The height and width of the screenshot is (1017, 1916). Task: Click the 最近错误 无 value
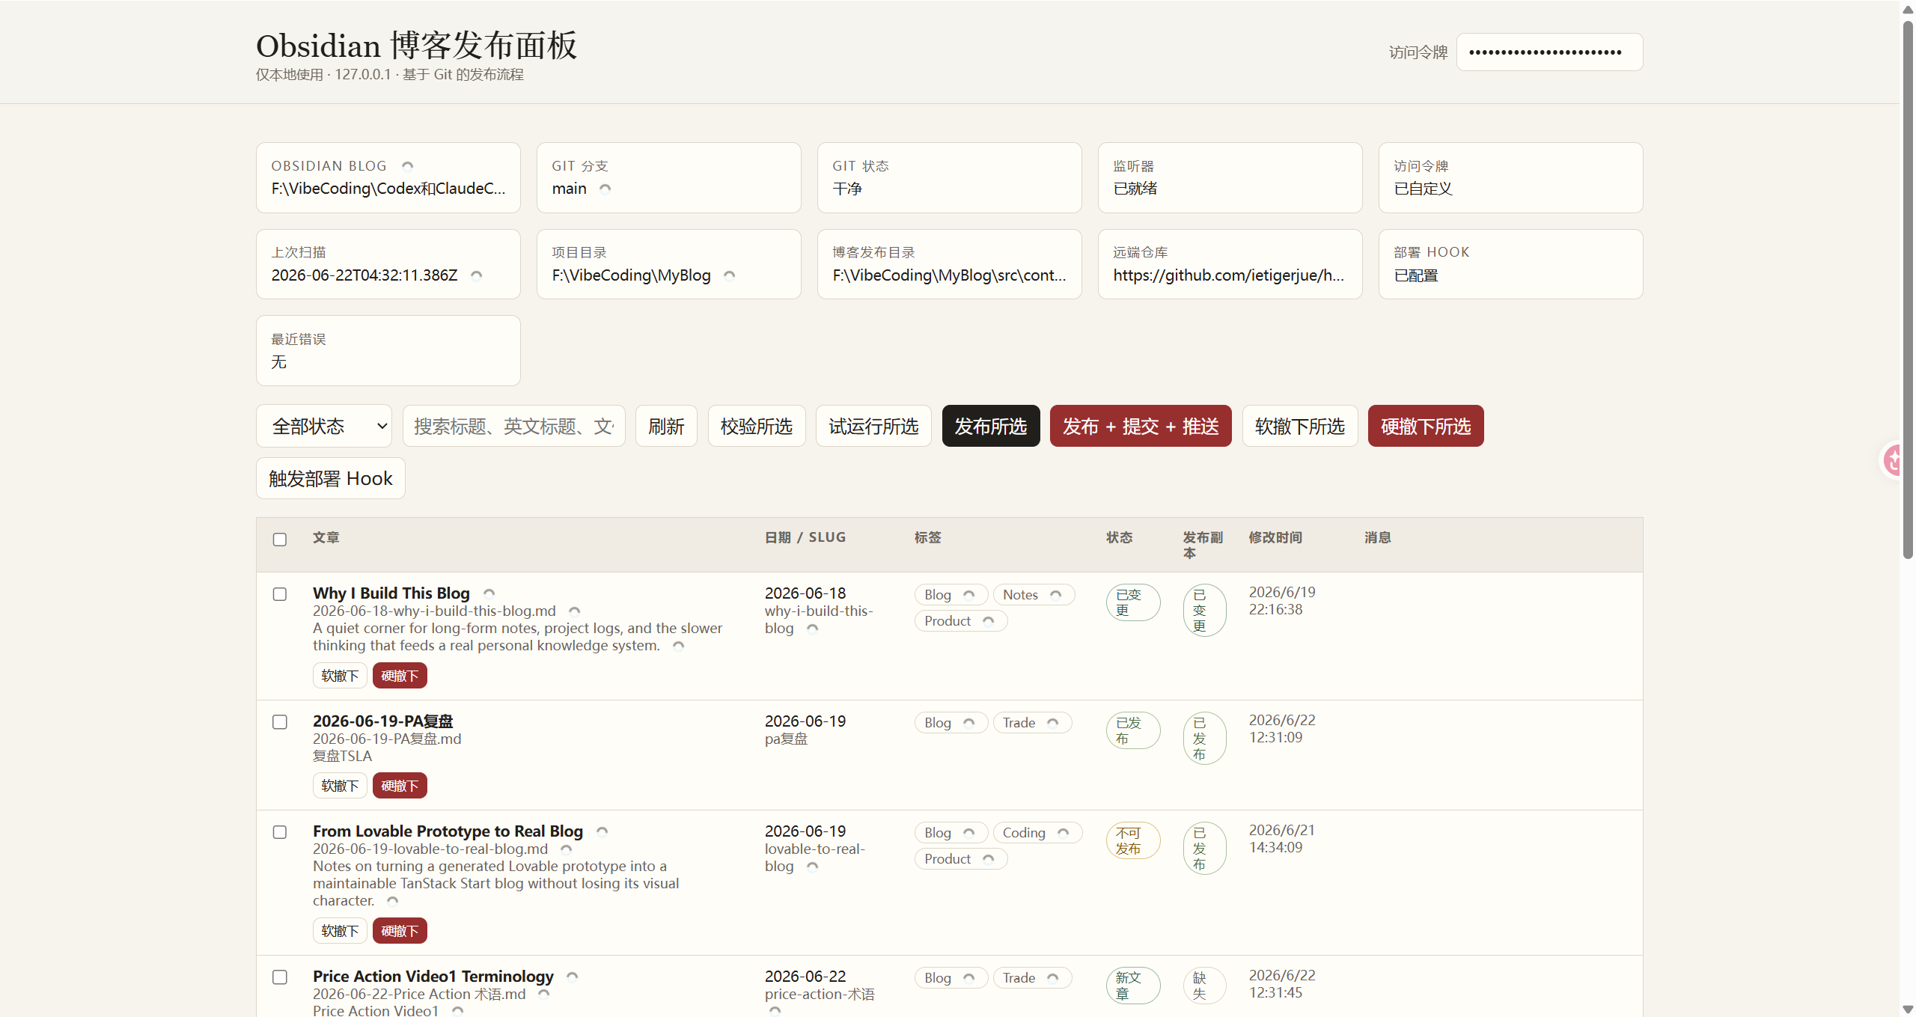[279, 362]
